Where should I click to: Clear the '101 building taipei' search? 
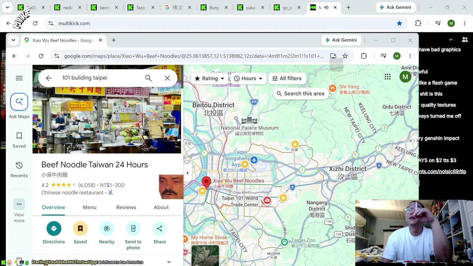167,78
